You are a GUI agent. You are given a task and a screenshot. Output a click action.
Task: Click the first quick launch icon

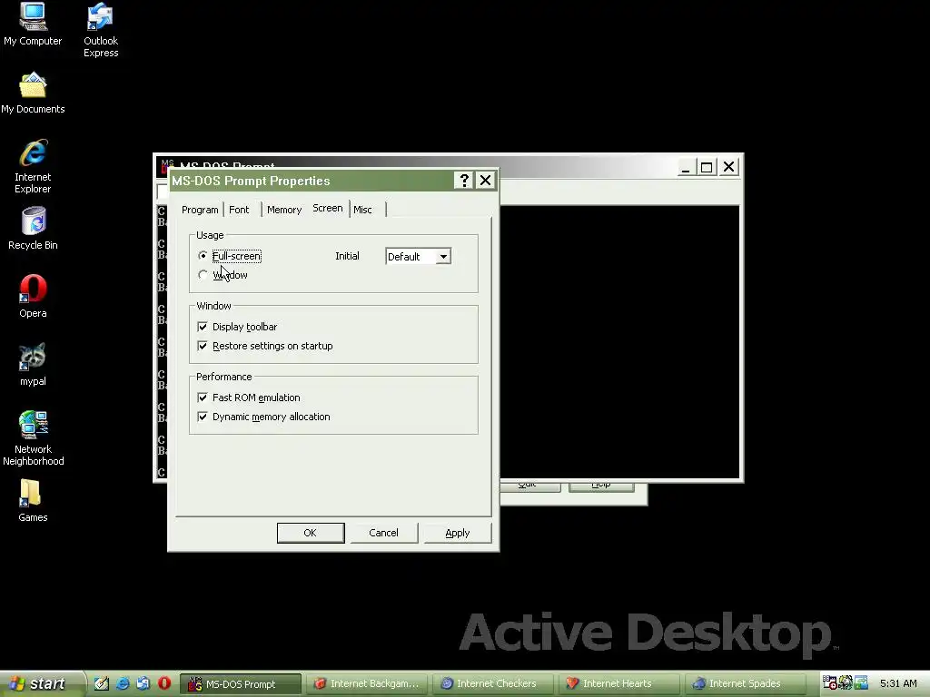click(102, 683)
